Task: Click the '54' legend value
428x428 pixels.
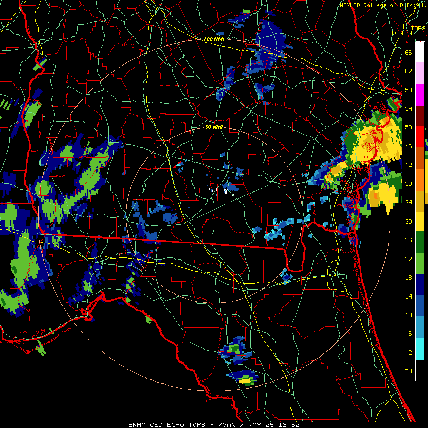Action: click(x=409, y=108)
